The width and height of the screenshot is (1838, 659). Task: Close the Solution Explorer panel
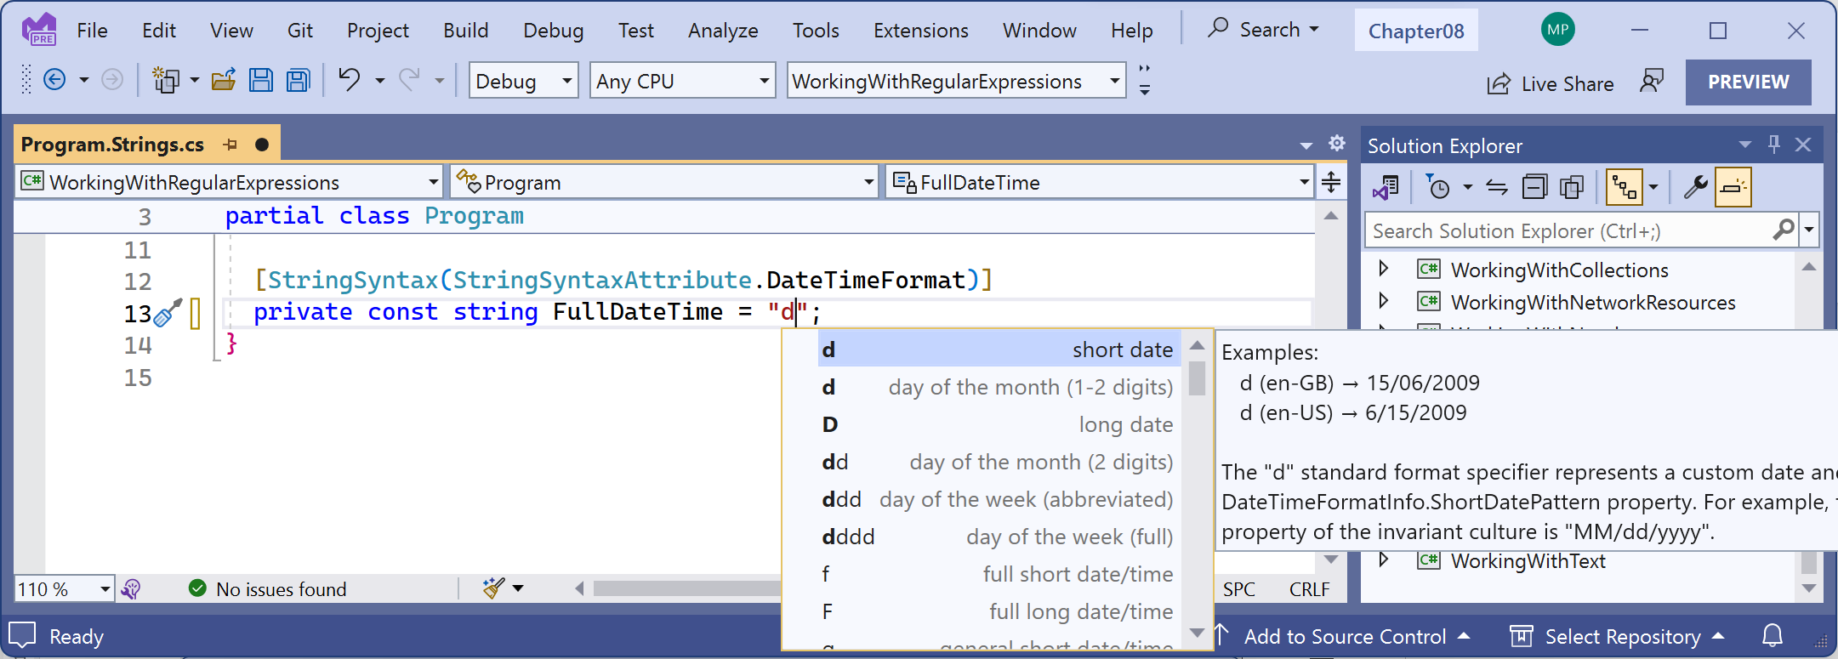pyautogui.click(x=1803, y=145)
